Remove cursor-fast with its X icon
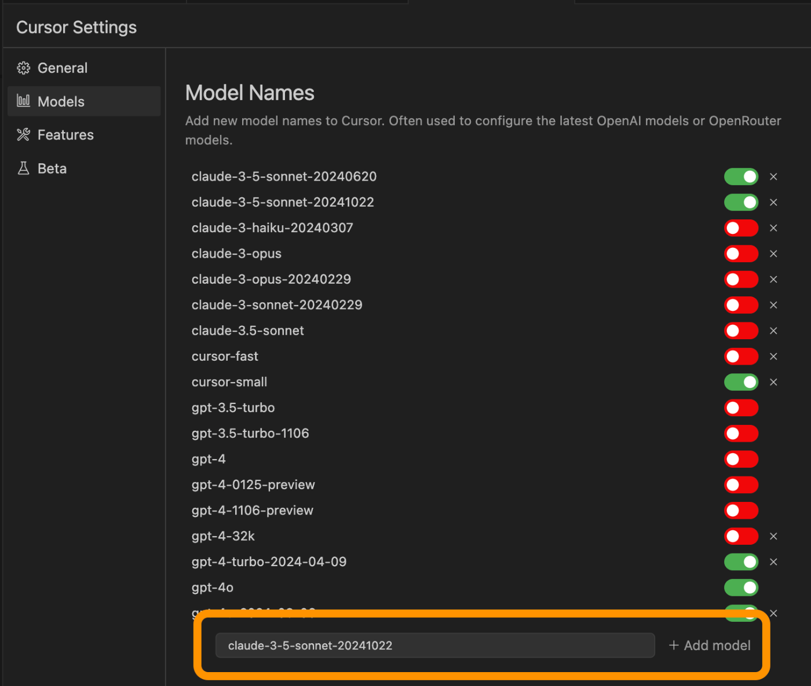The image size is (811, 686). [x=773, y=356]
